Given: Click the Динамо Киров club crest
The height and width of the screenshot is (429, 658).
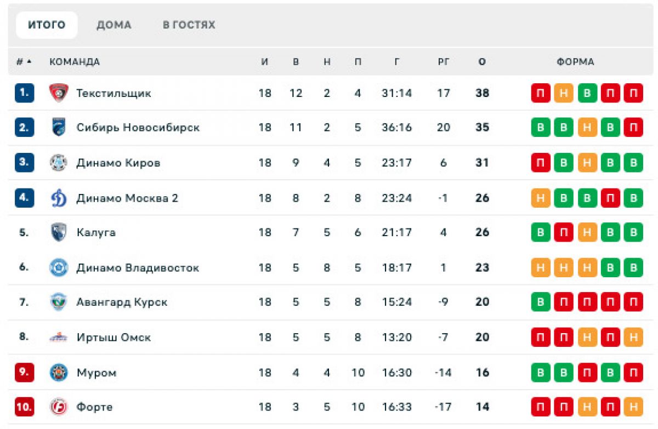Looking at the screenshot, I should pyautogui.click(x=59, y=163).
